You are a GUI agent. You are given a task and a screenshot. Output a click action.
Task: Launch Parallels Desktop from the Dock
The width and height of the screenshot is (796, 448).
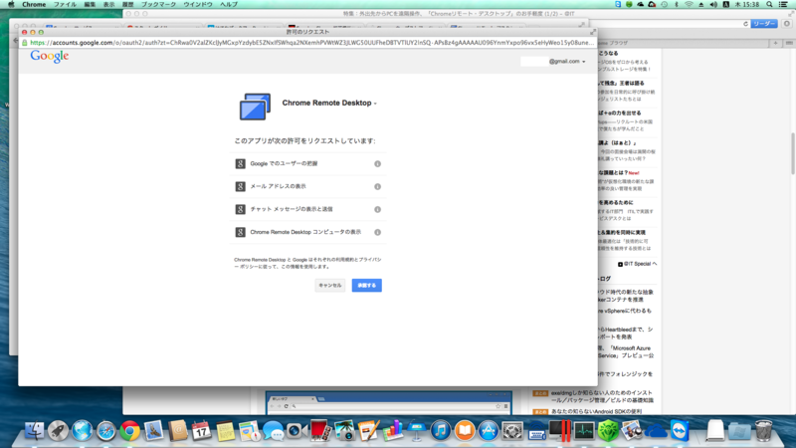(x=560, y=431)
